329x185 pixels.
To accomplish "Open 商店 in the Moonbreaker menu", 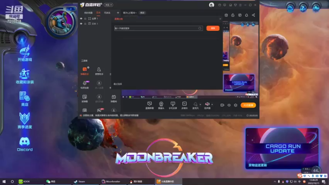I will (25, 99).
